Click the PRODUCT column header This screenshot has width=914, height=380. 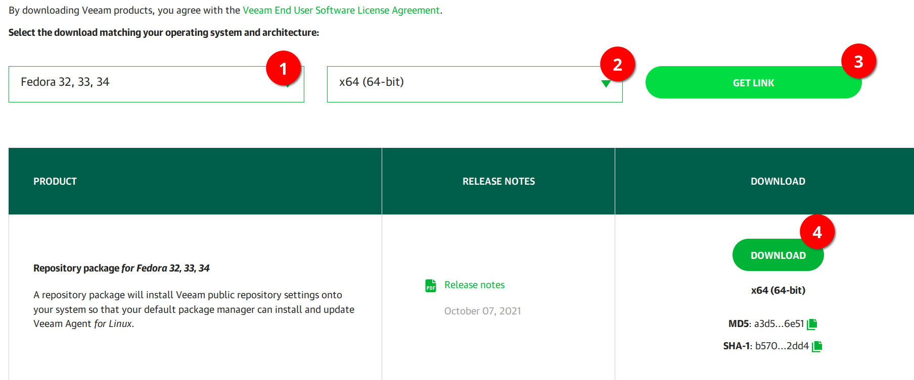coord(55,181)
